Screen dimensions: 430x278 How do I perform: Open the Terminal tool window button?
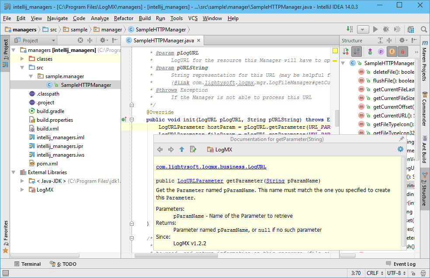[28, 264]
